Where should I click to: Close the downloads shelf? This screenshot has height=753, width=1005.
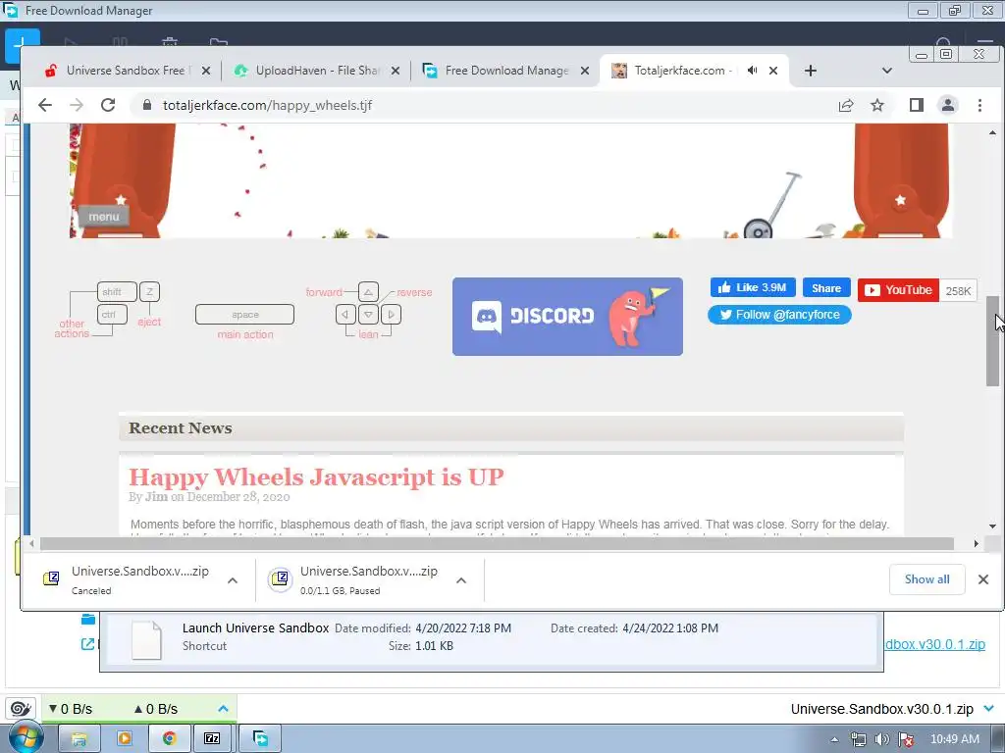coord(983,579)
